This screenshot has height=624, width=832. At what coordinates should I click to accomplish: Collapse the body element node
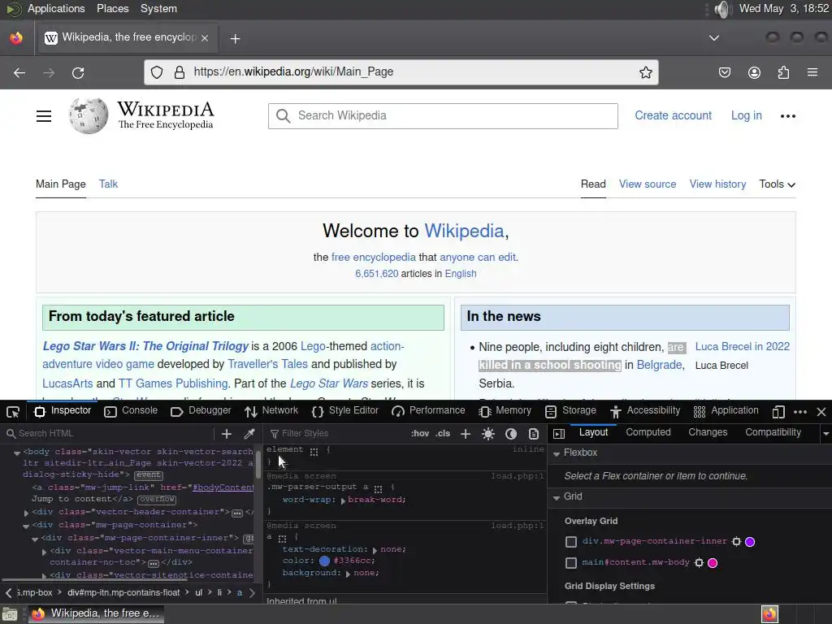point(17,453)
